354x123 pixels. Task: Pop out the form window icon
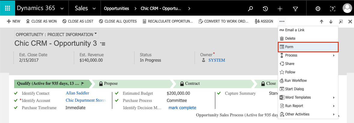pos(340,21)
